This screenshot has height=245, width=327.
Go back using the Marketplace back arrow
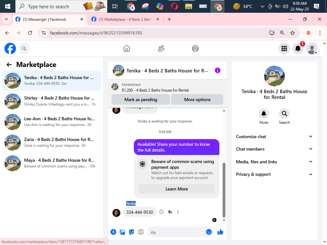coord(9,64)
